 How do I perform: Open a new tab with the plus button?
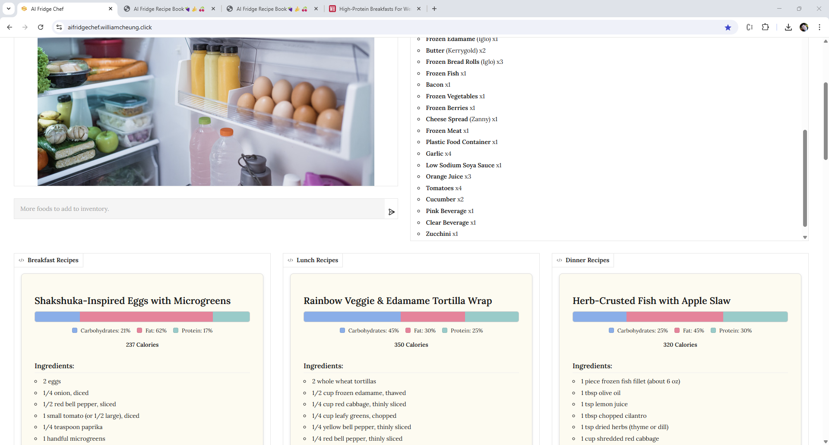(x=434, y=9)
